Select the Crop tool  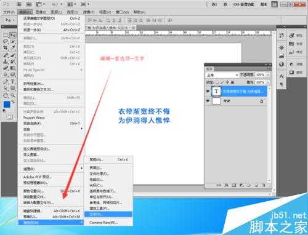(6, 48)
